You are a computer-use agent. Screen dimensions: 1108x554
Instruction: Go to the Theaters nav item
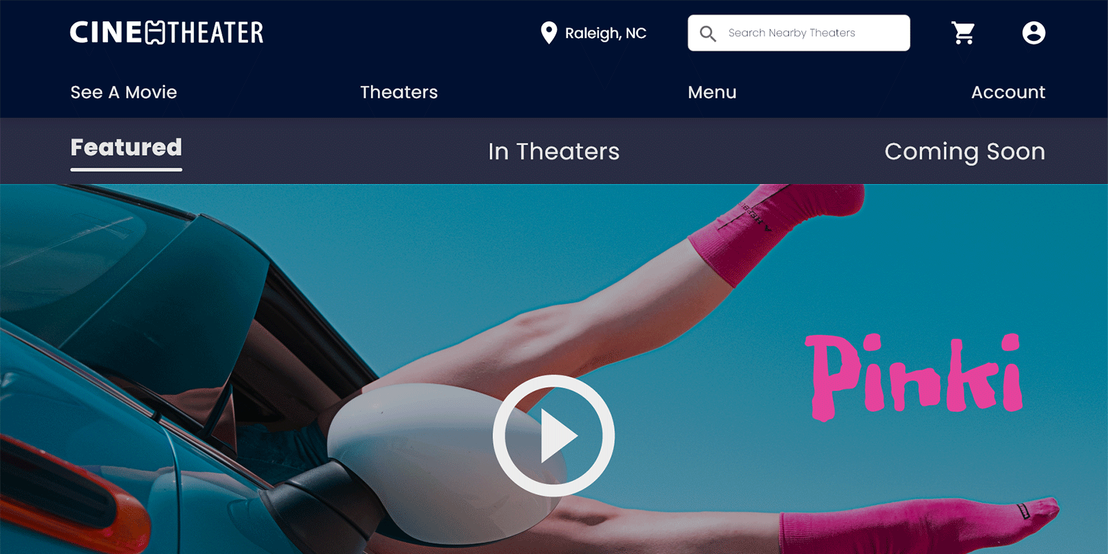coord(399,92)
